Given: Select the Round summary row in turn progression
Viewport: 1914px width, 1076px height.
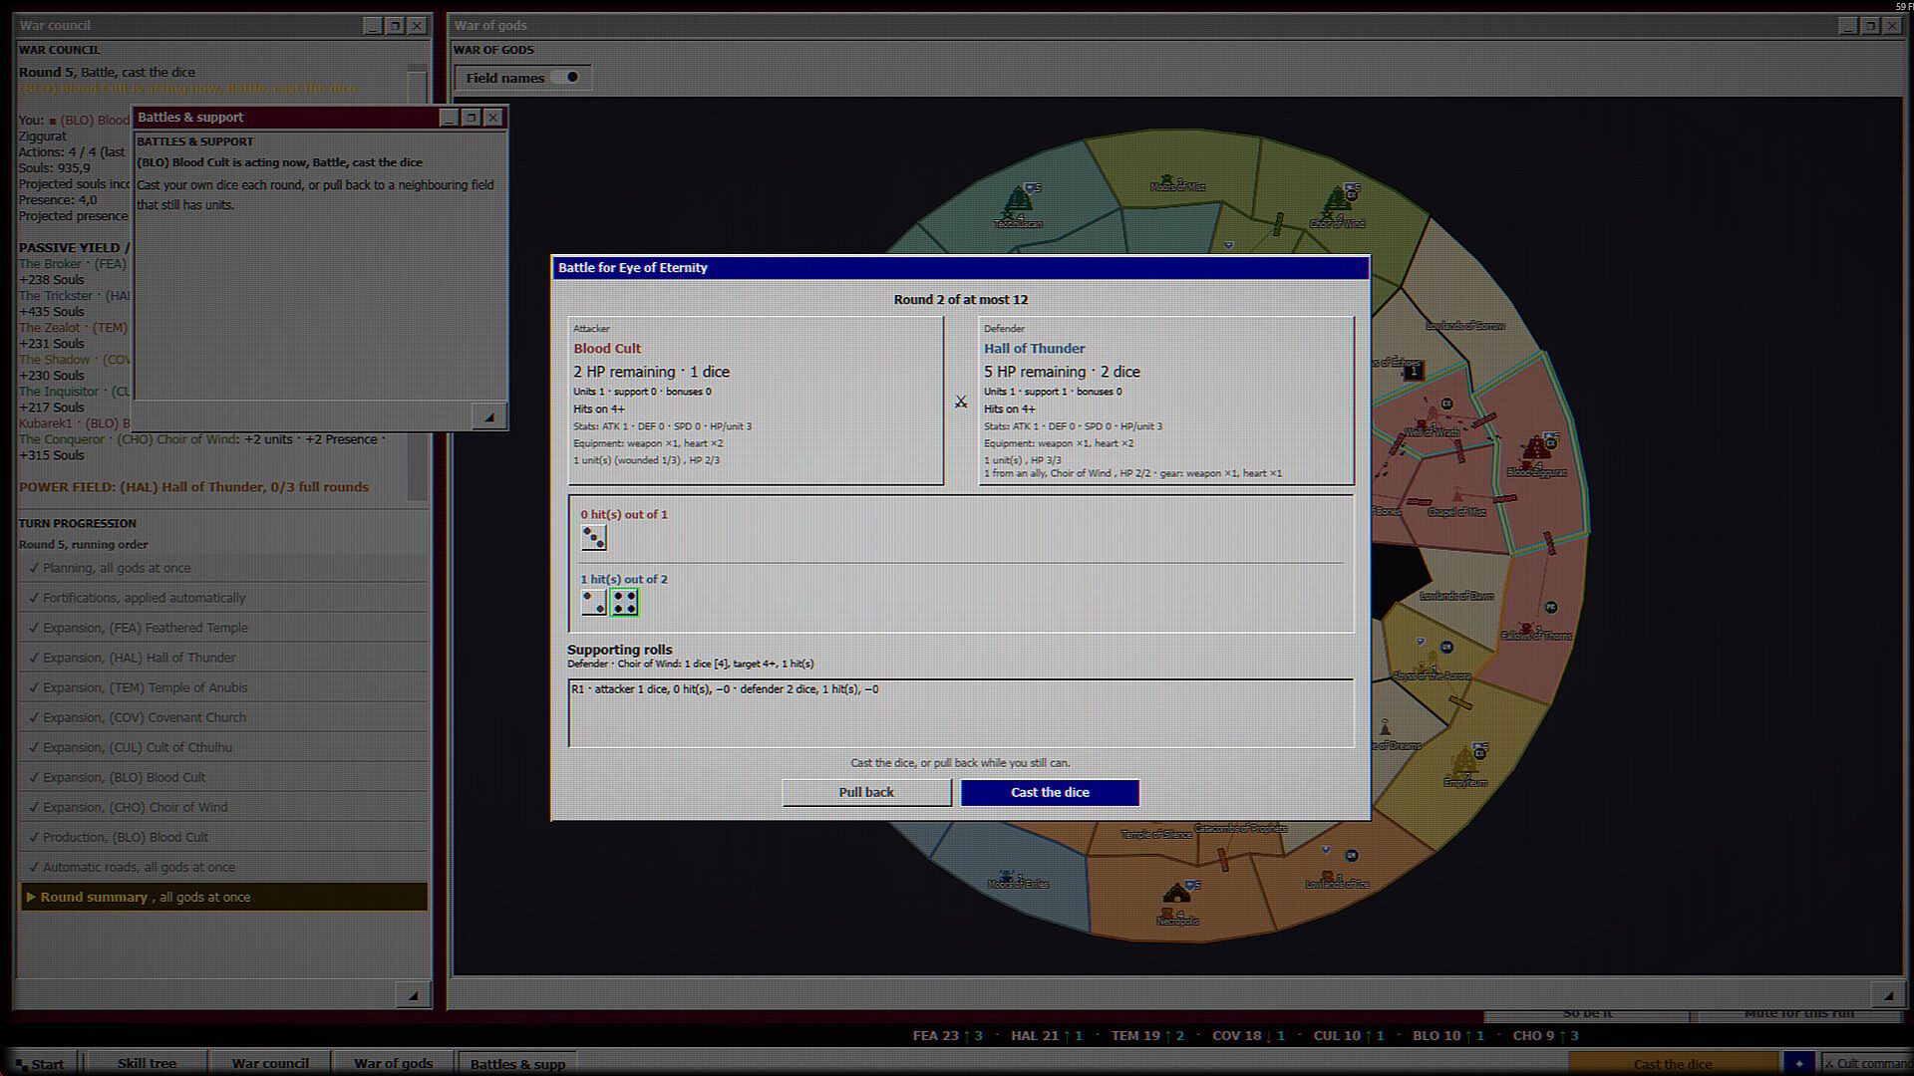Looking at the screenshot, I should click(224, 897).
